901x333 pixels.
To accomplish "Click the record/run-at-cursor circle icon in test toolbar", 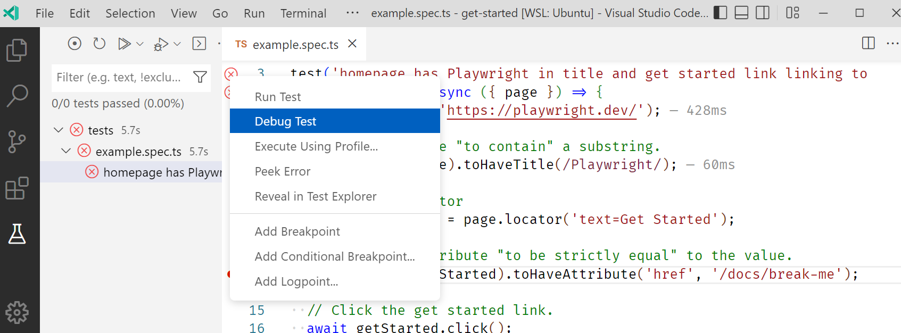I will coord(75,44).
